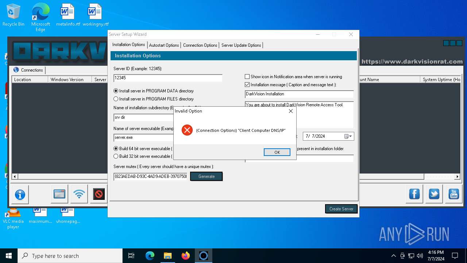Open Recycle Bin on the desktop

point(13,15)
